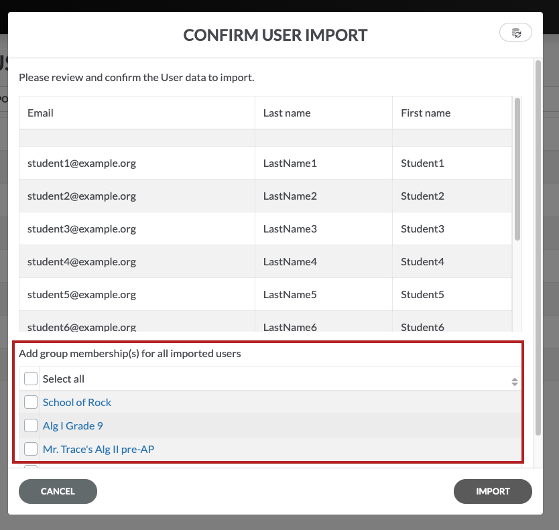Viewport: 559px width, 530px height.
Task: Enable the Alg I Grade 9 checkbox
Action: (x=31, y=426)
